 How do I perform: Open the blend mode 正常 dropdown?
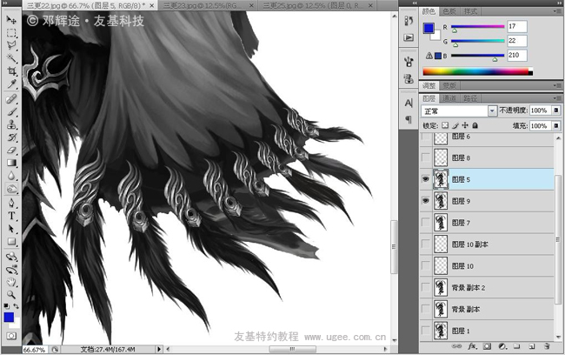pos(492,111)
